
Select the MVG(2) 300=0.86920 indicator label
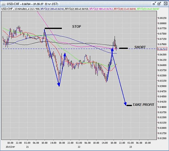[x=77, y=9]
